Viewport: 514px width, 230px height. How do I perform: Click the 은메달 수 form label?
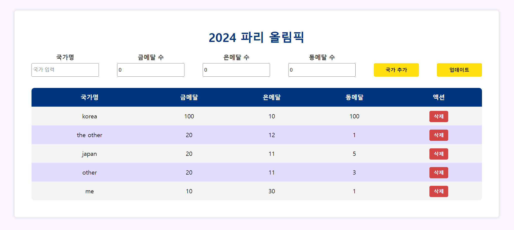(x=236, y=57)
